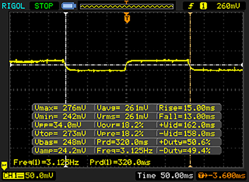
Task: Click the waveform memory overview bar
Action: [x=126, y=6]
